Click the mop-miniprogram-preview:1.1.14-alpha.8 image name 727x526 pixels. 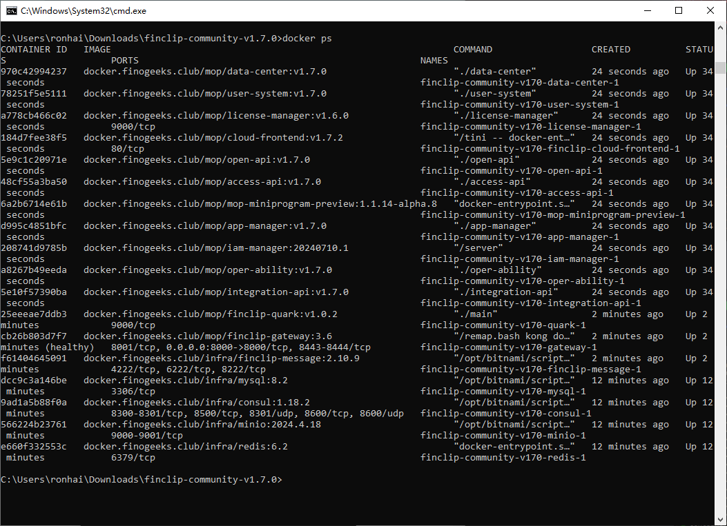(x=260, y=204)
